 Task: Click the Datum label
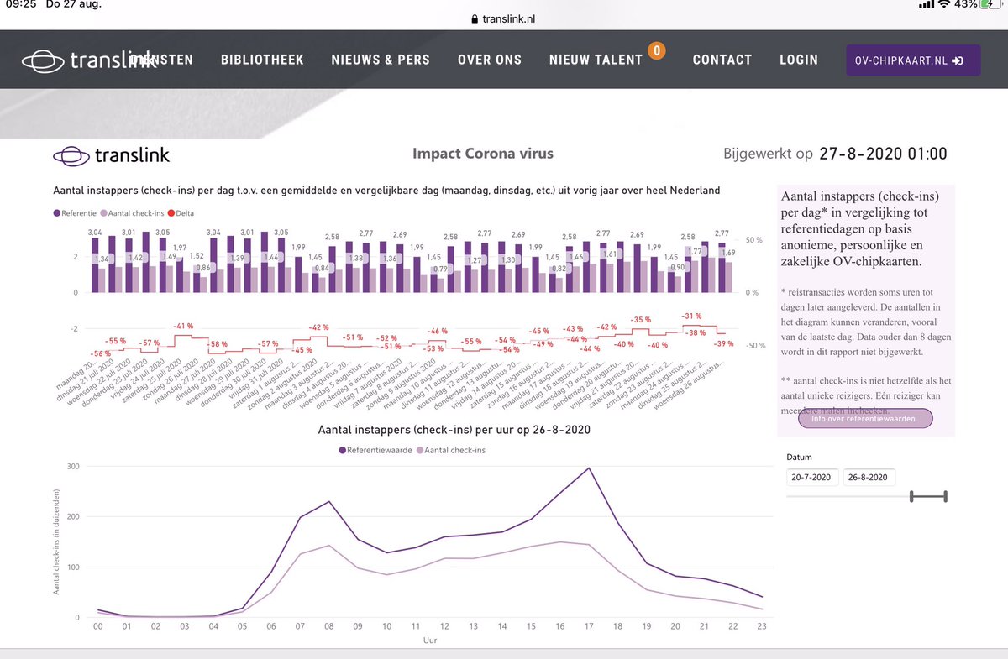(799, 458)
